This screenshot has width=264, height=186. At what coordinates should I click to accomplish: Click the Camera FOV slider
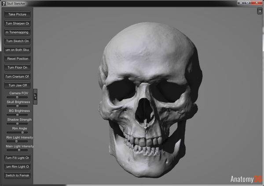point(18,97)
